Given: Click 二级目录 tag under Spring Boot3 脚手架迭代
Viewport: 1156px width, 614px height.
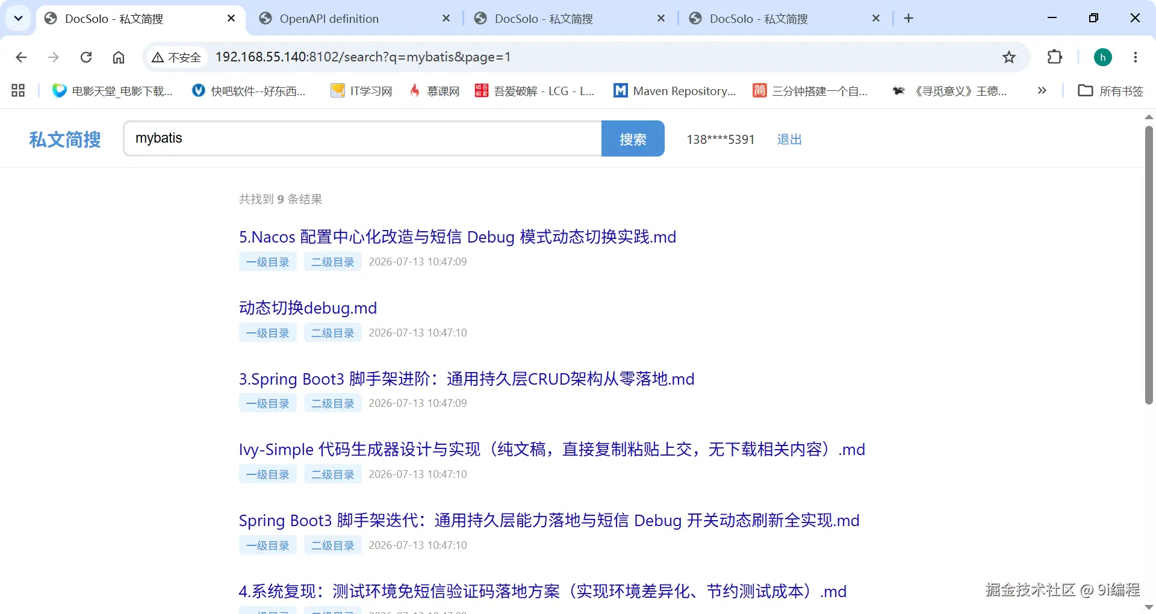Looking at the screenshot, I should tap(333, 545).
